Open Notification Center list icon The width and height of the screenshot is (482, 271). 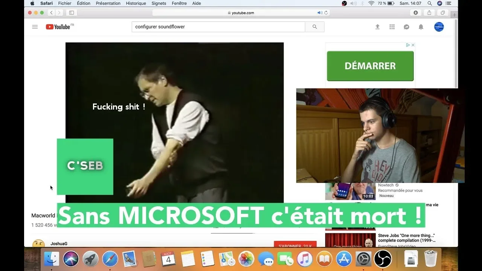(448, 3)
